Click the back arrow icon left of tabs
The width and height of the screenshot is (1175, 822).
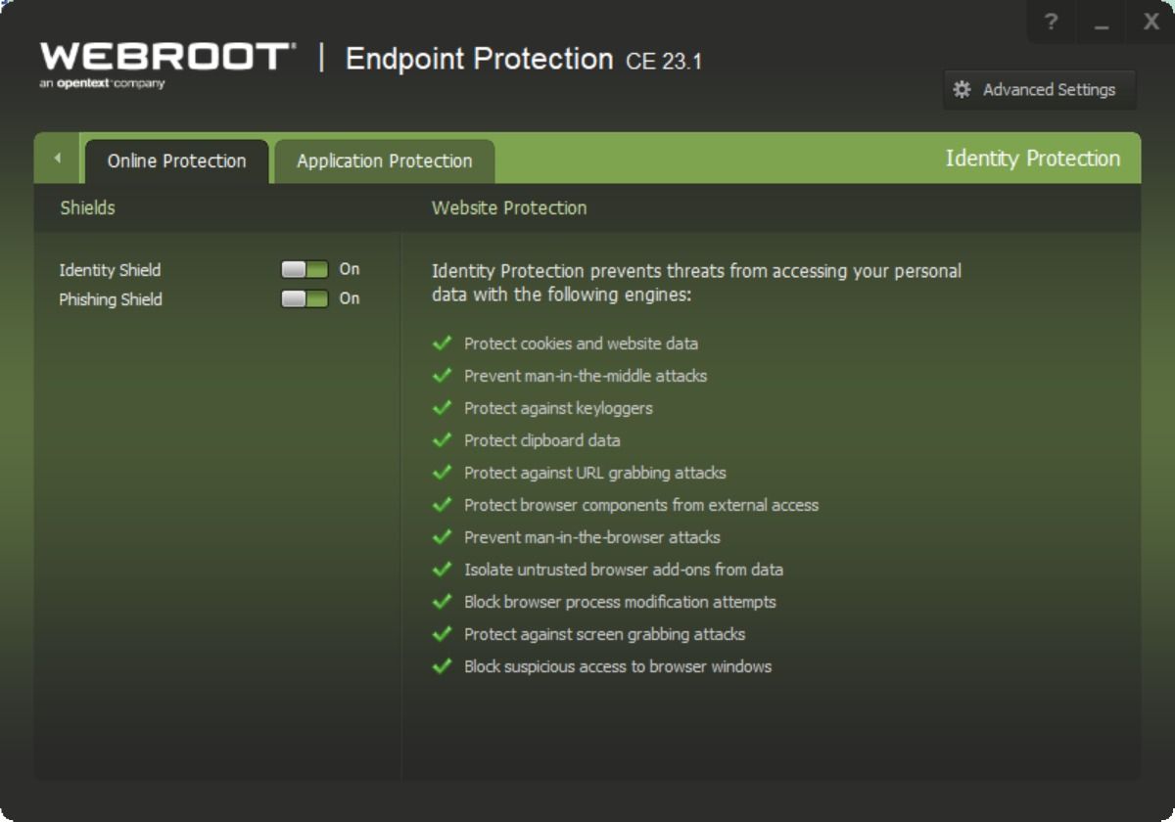58,159
